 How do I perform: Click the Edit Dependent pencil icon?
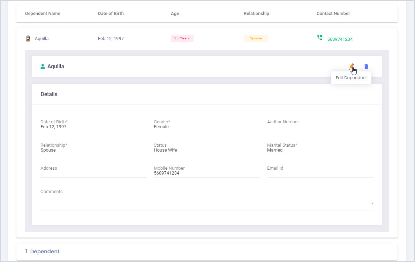352,66
